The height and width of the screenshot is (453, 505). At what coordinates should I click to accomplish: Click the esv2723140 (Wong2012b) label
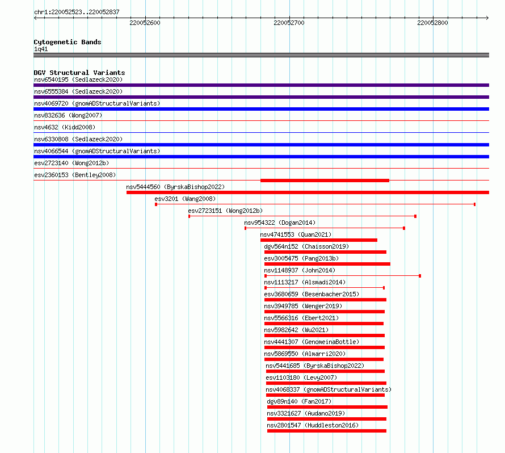[x=71, y=163]
